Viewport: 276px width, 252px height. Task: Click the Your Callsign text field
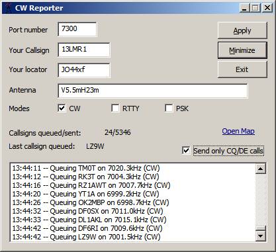[x=84, y=50]
